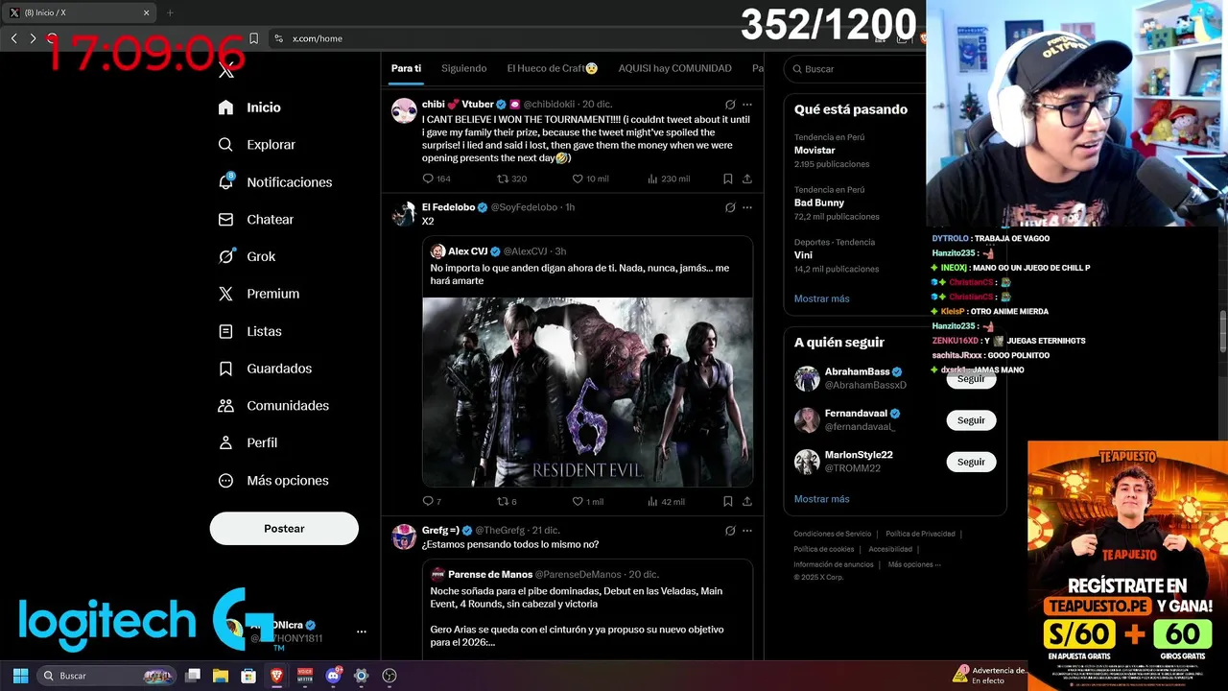Switch to El Hueco de Craft tab
1228x691 pixels.
(553, 68)
